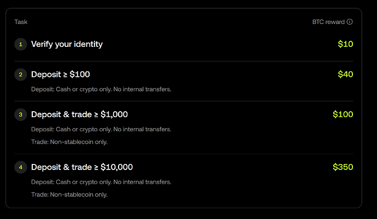Click the step 3 number badge
The image size is (377, 219).
pos(21,114)
